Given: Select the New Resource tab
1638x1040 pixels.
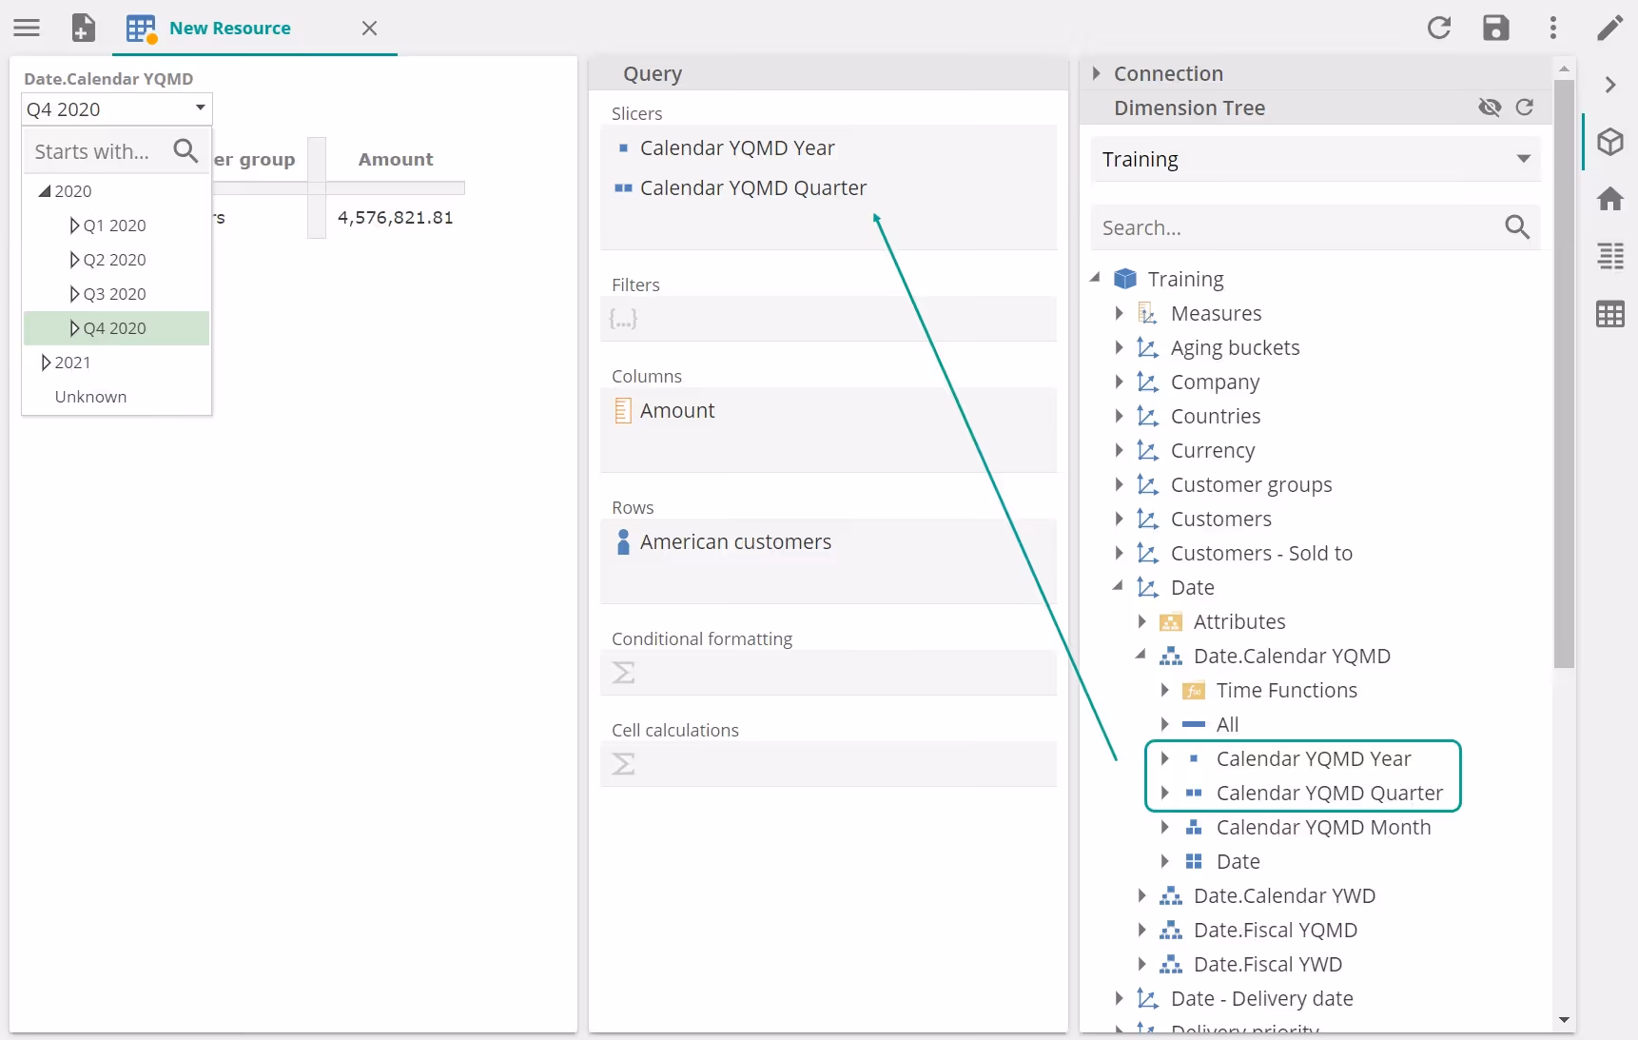Looking at the screenshot, I should click(x=229, y=29).
